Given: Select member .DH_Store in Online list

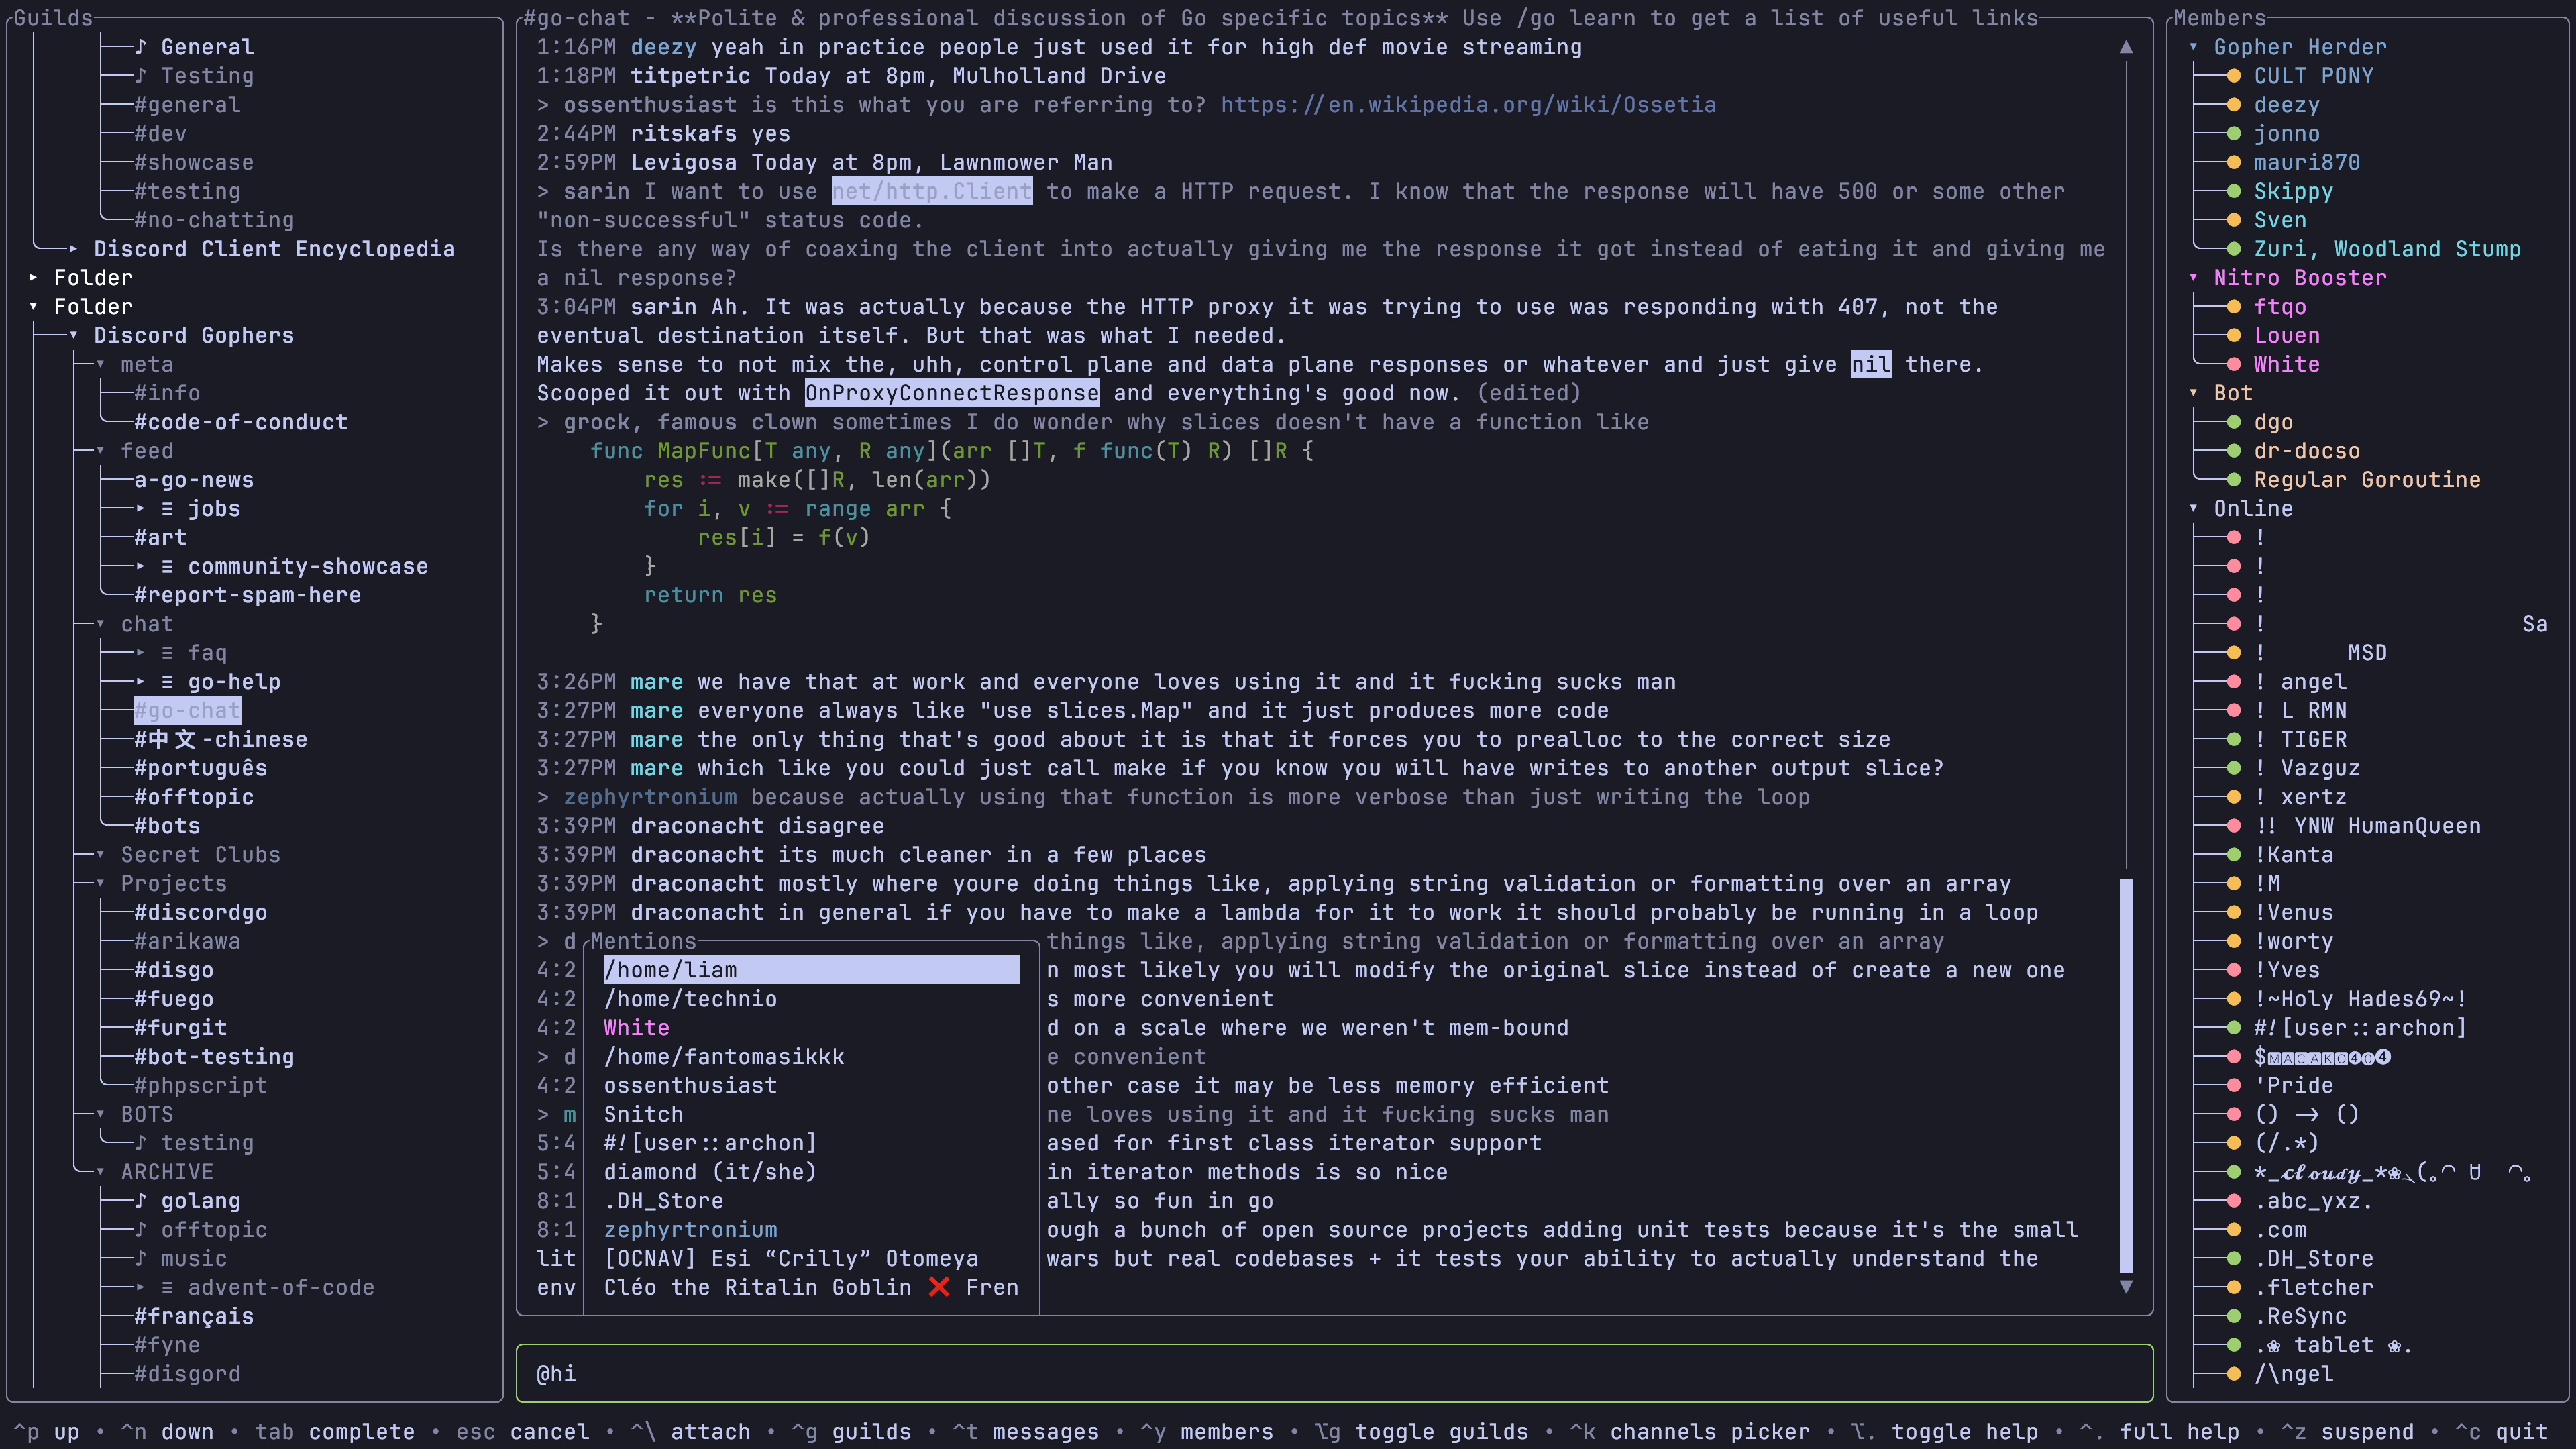Looking at the screenshot, I should [2313, 1259].
